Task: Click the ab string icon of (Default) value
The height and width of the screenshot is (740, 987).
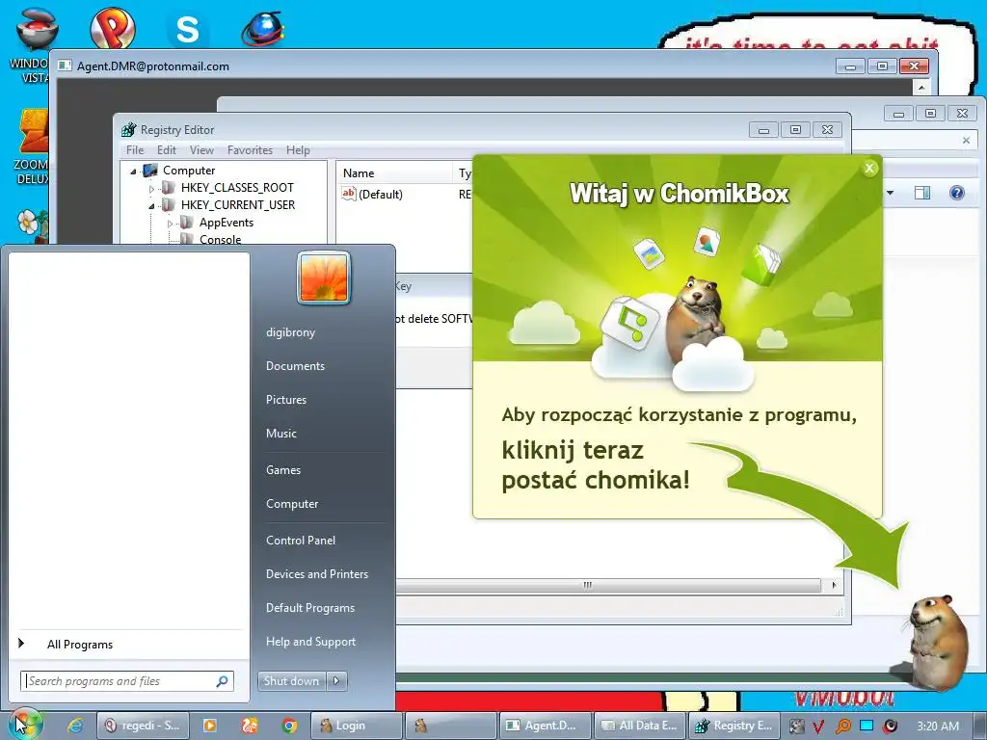Action: click(x=348, y=194)
